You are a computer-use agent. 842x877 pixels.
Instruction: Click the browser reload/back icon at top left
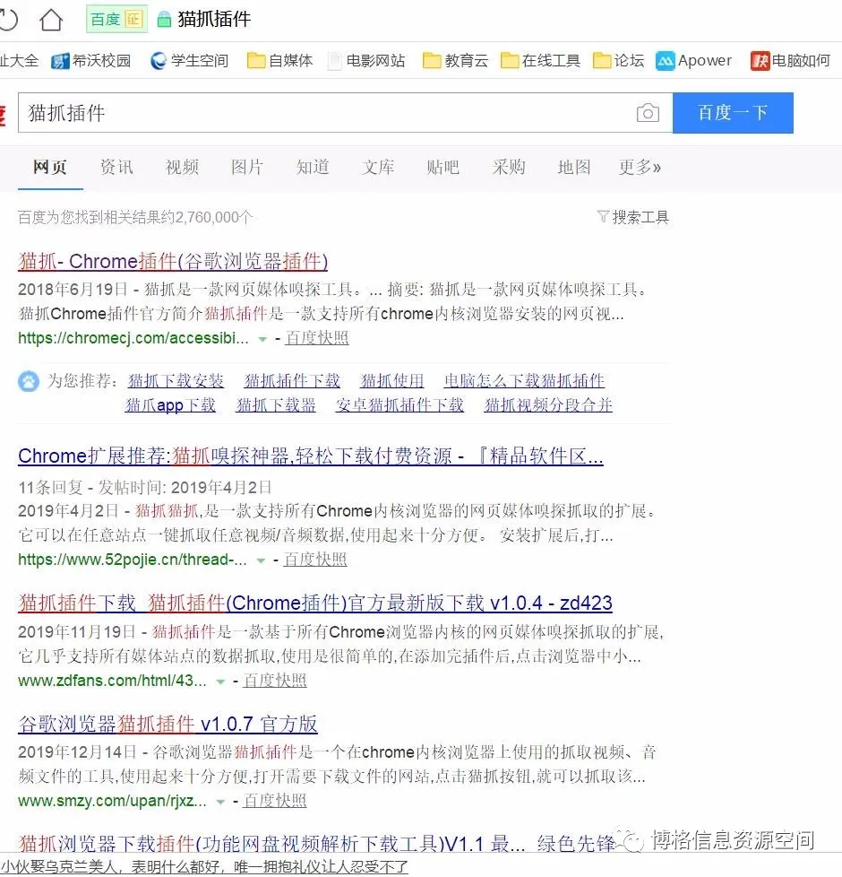pyautogui.click(x=9, y=19)
